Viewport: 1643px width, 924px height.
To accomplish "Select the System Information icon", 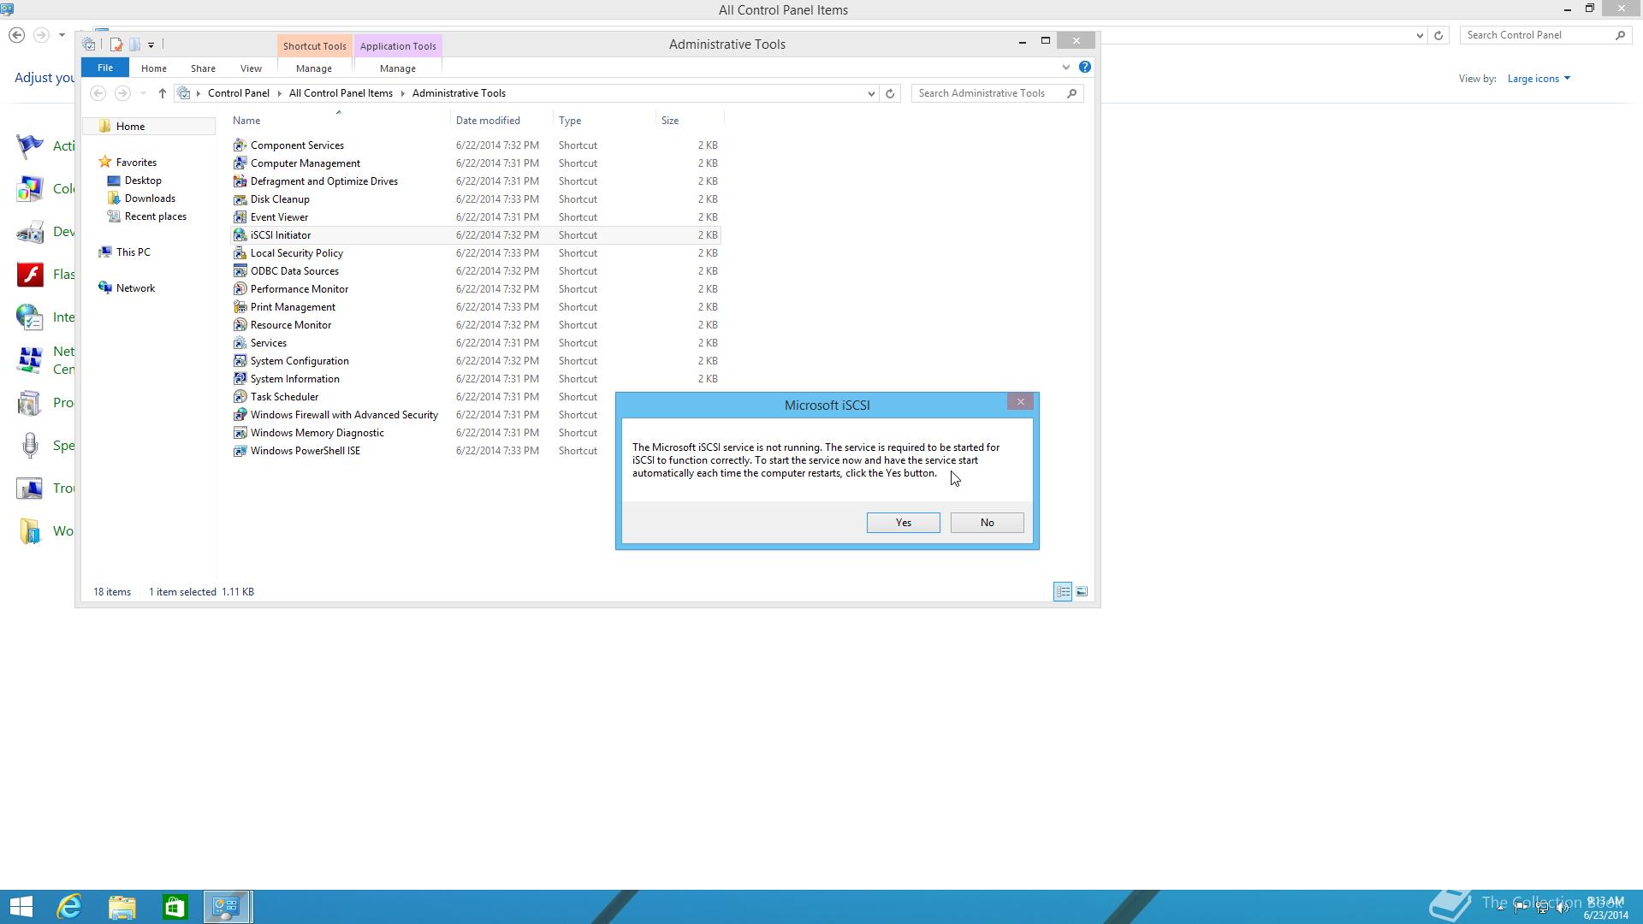I will pyautogui.click(x=240, y=379).
